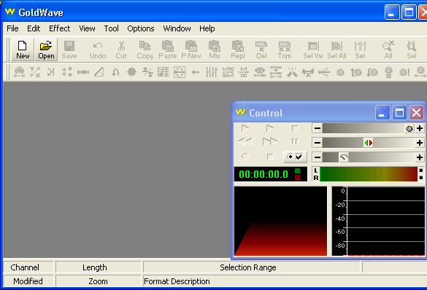This screenshot has height=290, width=427.
Task: Click the Dynamics Y/X effect icon
Action: [35, 72]
